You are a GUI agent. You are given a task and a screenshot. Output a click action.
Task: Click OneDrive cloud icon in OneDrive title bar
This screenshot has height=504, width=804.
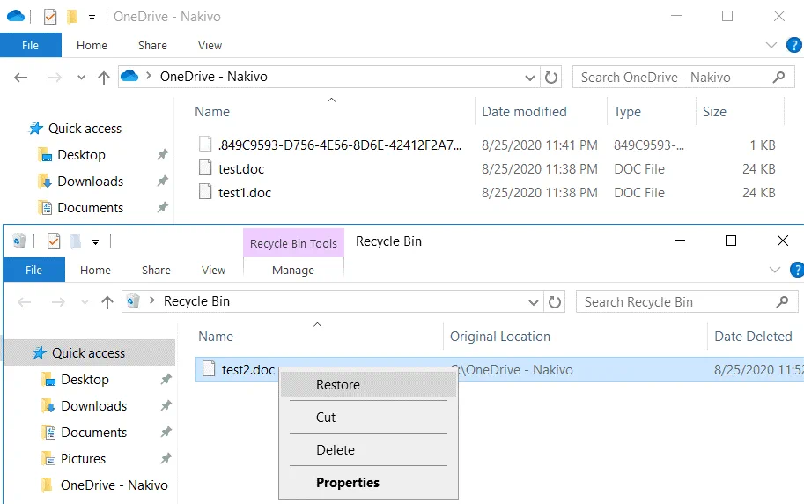click(x=16, y=16)
